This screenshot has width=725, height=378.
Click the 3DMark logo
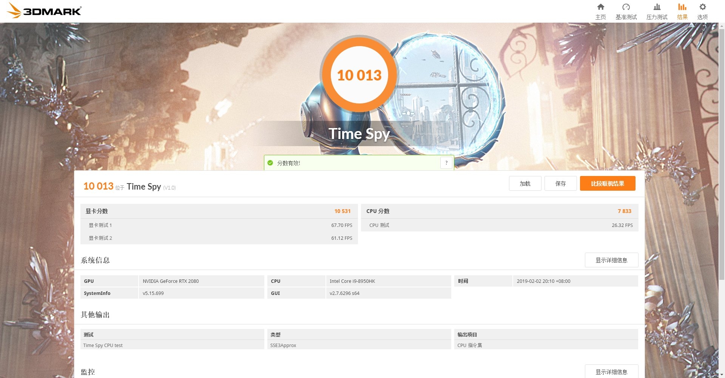[44, 11]
